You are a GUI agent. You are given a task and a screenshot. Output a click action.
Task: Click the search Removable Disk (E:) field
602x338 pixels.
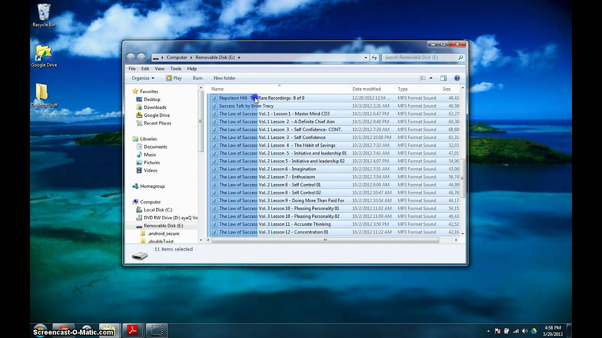click(x=420, y=57)
